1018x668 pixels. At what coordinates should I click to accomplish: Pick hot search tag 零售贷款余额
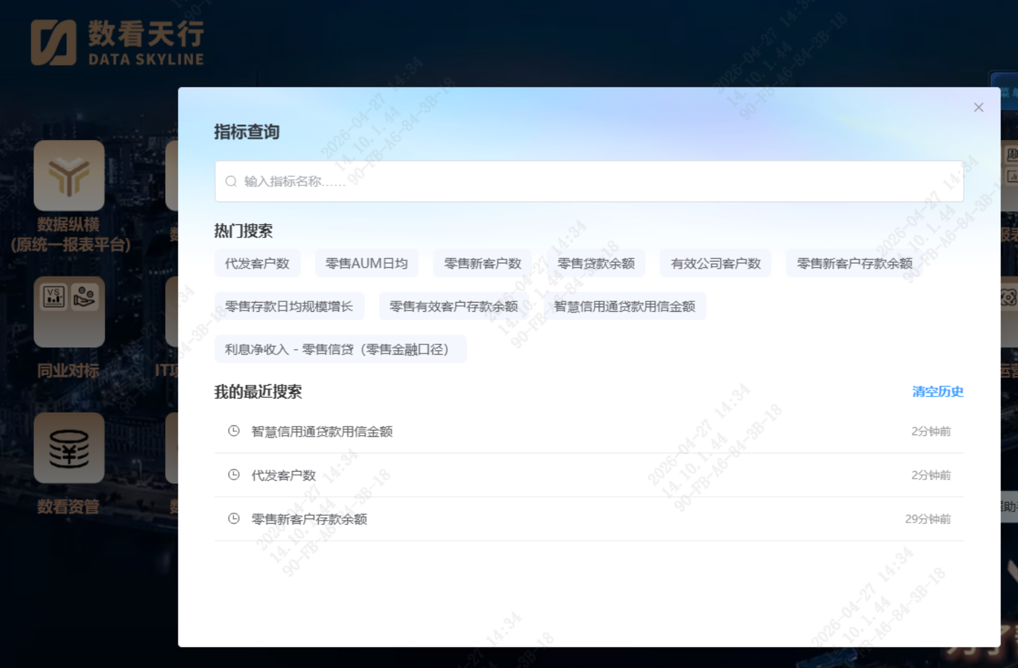coord(596,263)
